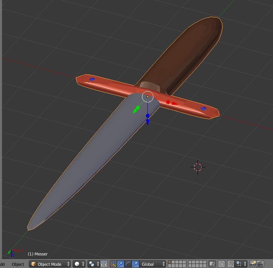This screenshot has height=268, width=273.
Task: Click the small collar between guard and handle
Action: point(150,86)
